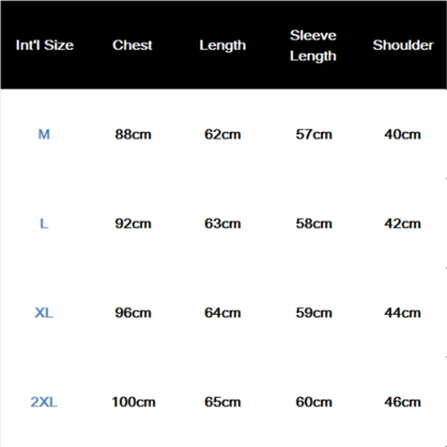The width and height of the screenshot is (447, 447).
Task: Choose the 2XL size link
Action: click(x=44, y=402)
